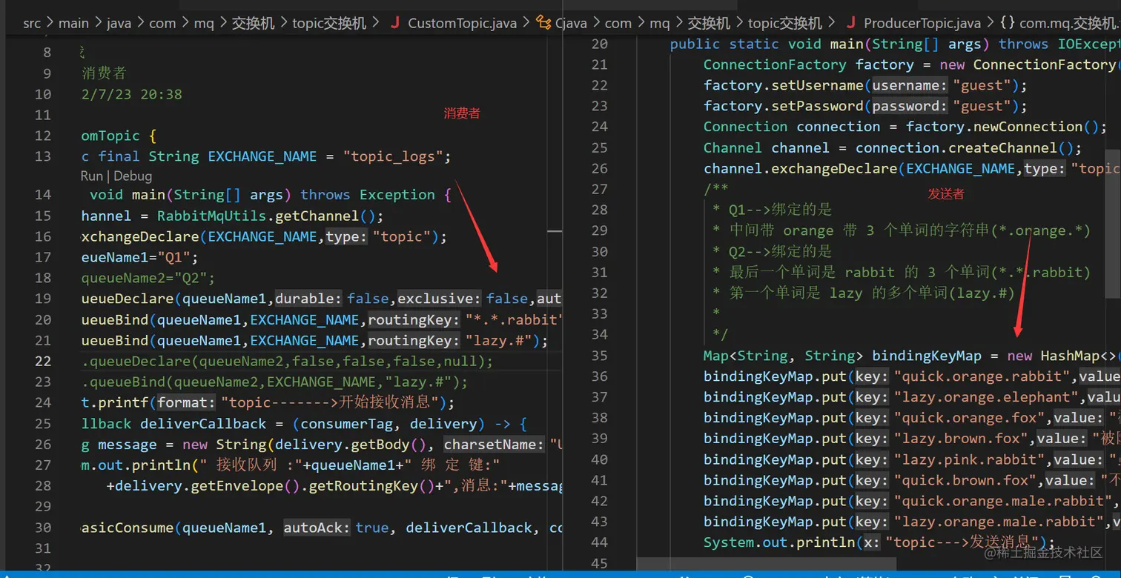The image size is (1121, 578).
Task: Click the "*.*.rabbit" routing key string on line 20
Action: point(514,319)
